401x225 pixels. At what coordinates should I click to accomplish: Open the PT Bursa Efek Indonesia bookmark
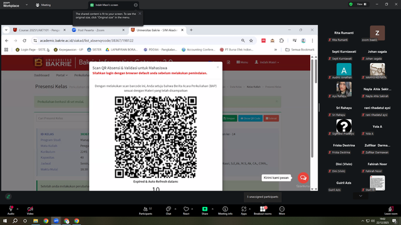click(237, 50)
